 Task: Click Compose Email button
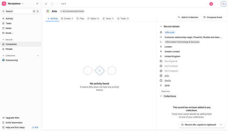tap(213, 17)
